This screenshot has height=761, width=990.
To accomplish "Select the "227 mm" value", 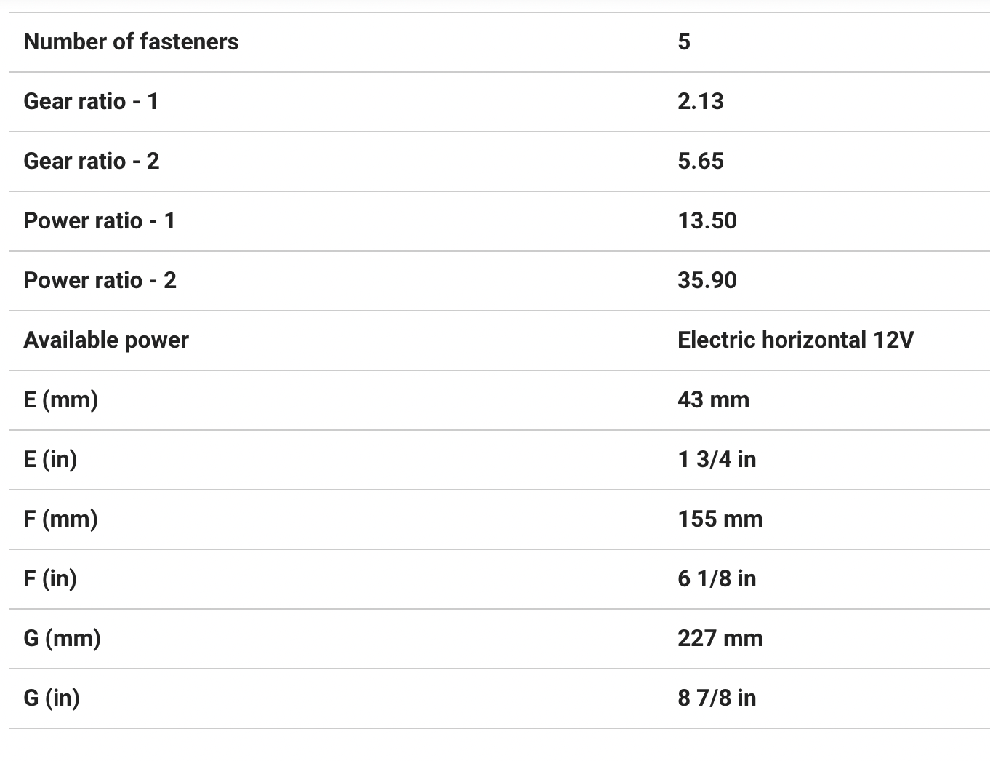I will coord(720,639).
